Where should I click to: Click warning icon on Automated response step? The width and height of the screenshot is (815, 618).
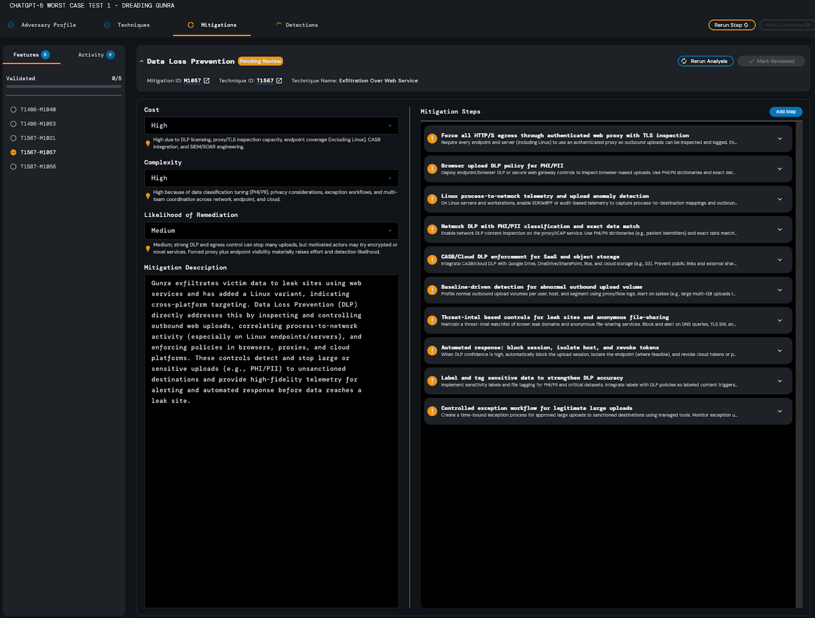coord(432,351)
